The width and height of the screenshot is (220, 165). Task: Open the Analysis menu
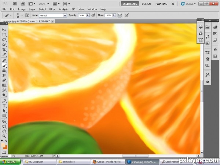pos(63,10)
